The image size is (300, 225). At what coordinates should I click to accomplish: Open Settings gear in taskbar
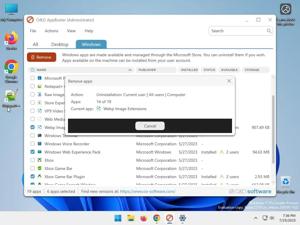click(182, 218)
